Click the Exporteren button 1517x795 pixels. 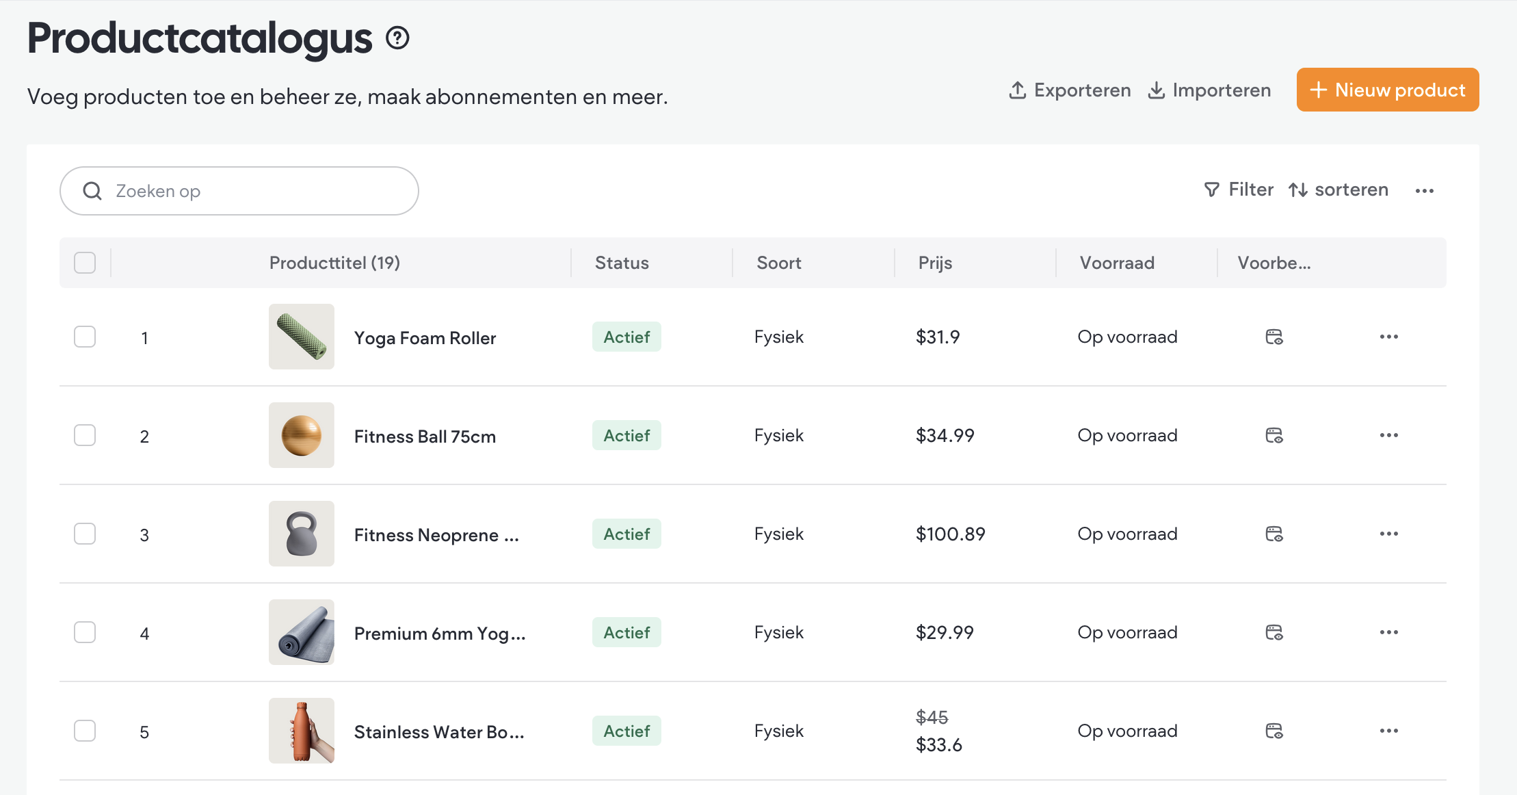pyautogui.click(x=1070, y=90)
